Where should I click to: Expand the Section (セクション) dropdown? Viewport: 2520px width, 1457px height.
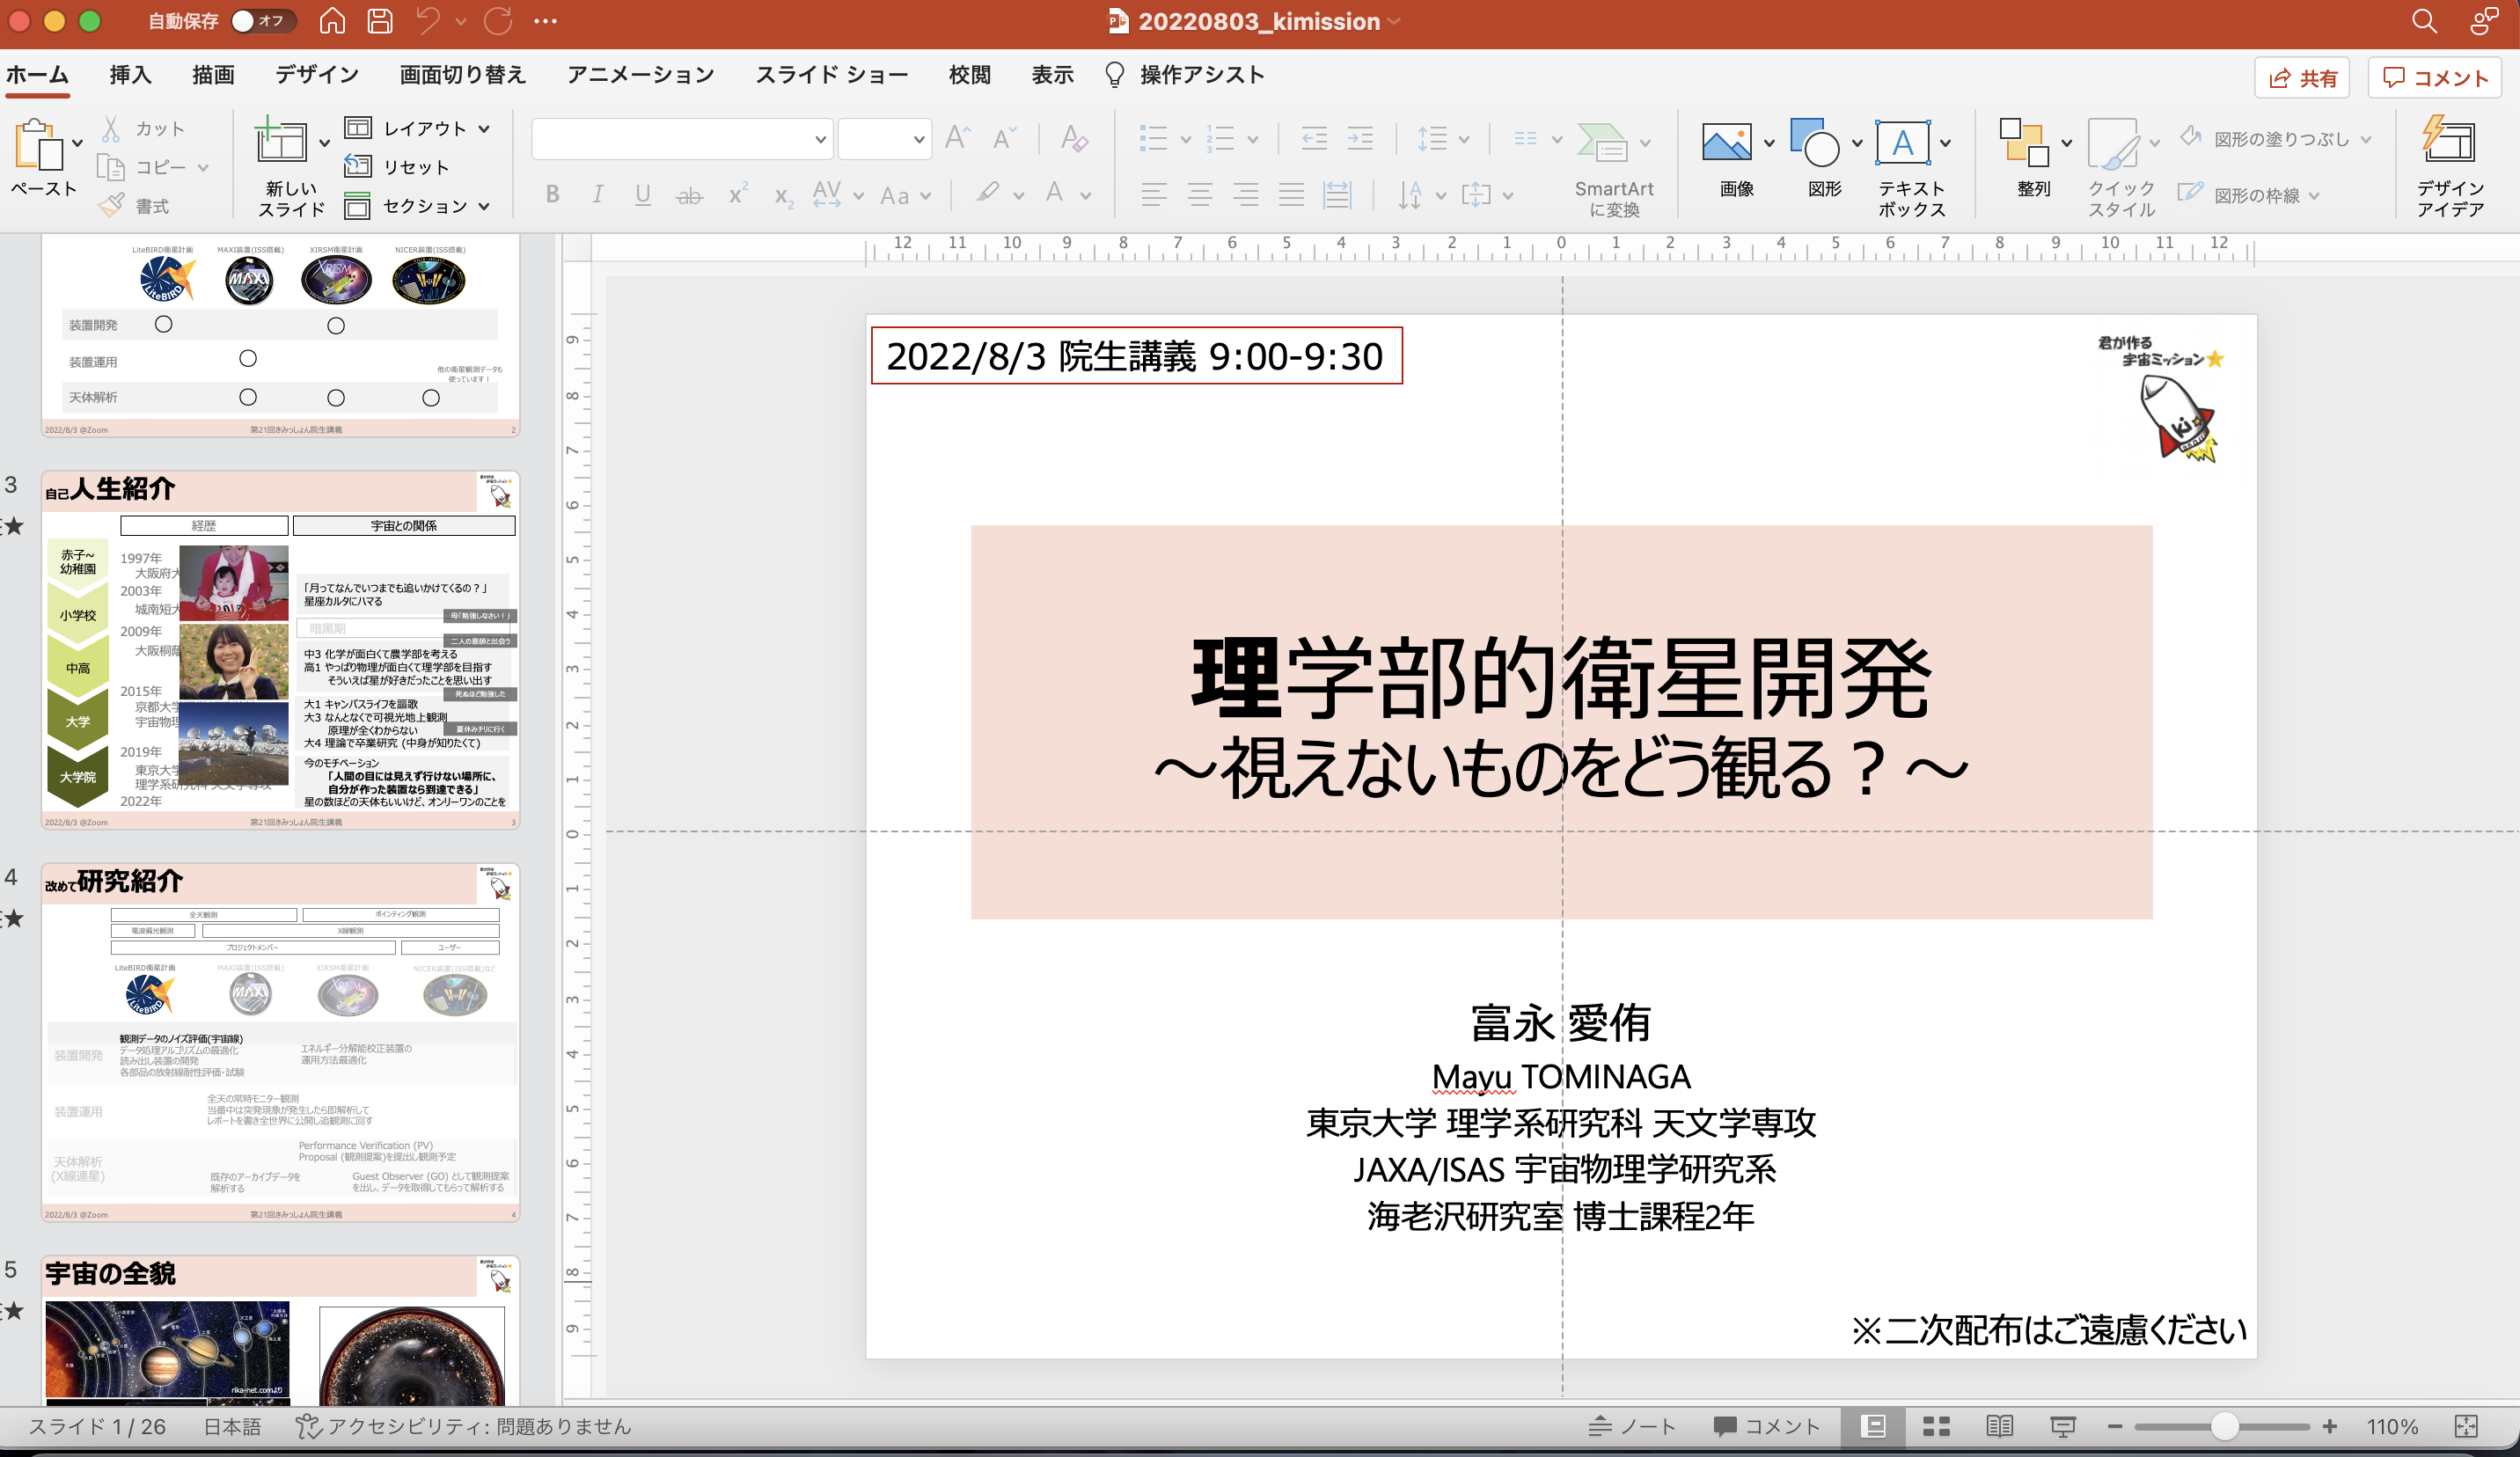[x=484, y=206]
